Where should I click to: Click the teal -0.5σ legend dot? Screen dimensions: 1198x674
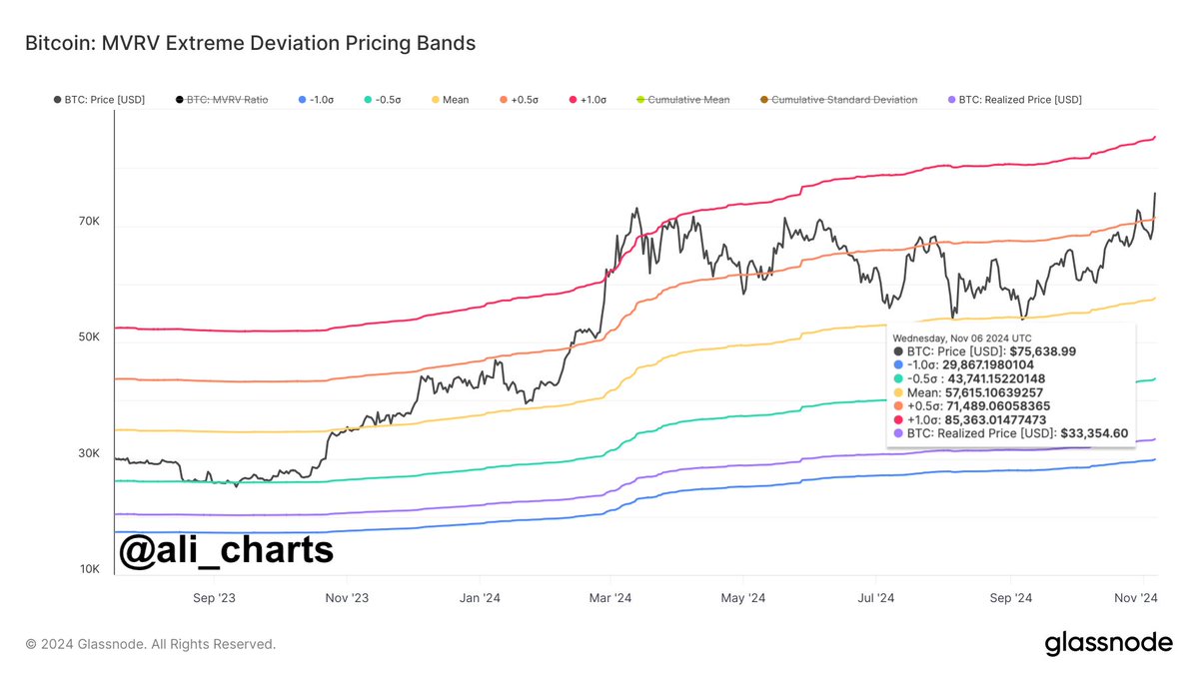tap(369, 100)
